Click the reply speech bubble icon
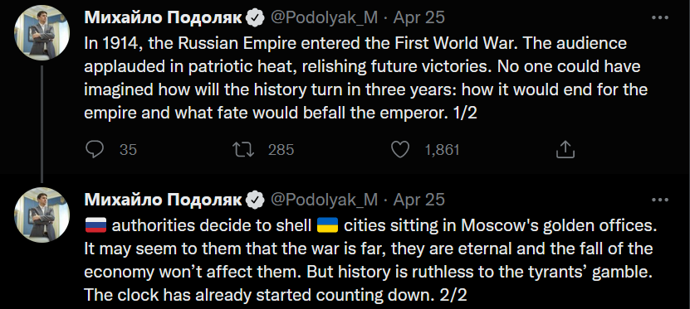This screenshot has width=690, height=309. pyautogui.click(x=94, y=150)
